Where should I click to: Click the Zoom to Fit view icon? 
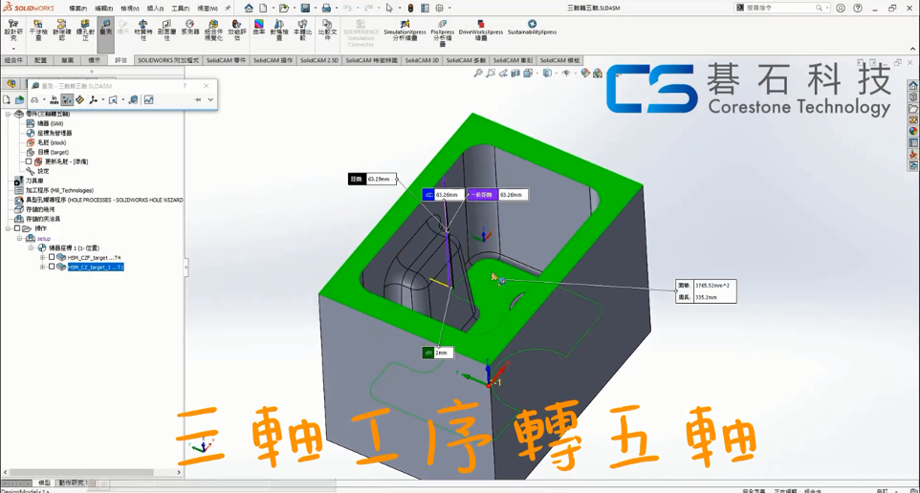point(478,74)
